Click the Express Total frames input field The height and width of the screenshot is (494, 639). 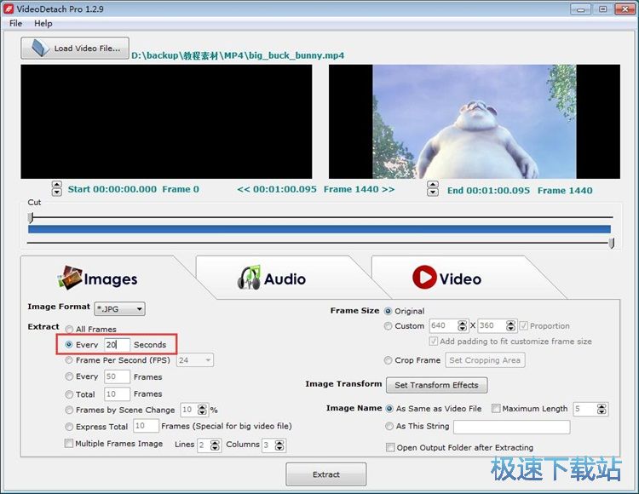click(146, 426)
